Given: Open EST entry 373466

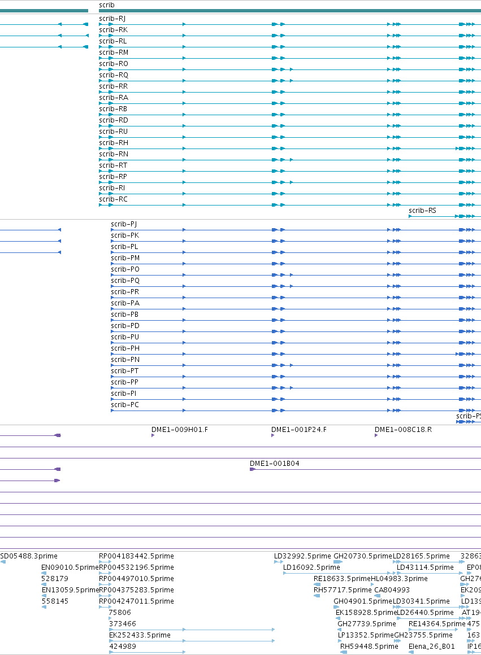Looking at the screenshot, I should pos(123,624).
